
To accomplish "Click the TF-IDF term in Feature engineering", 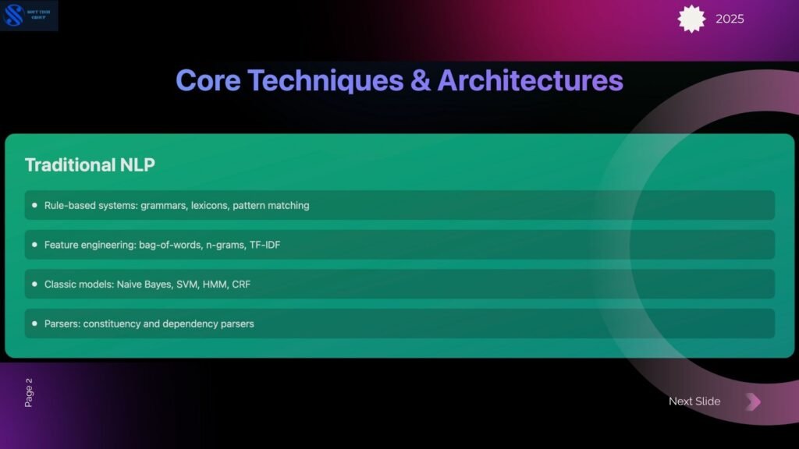I will click(265, 245).
